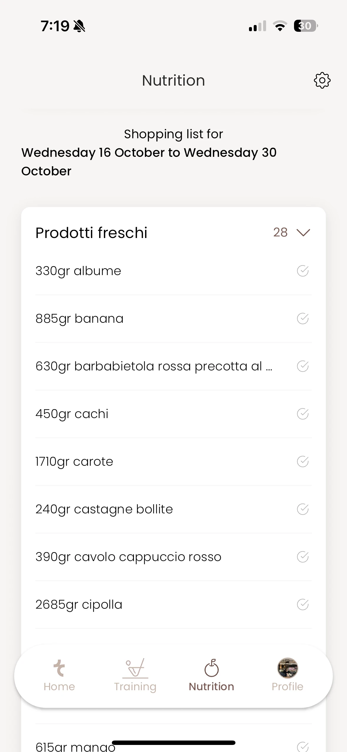Tap the 28 items count
Viewport: 347px width, 752px height.
[280, 232]
